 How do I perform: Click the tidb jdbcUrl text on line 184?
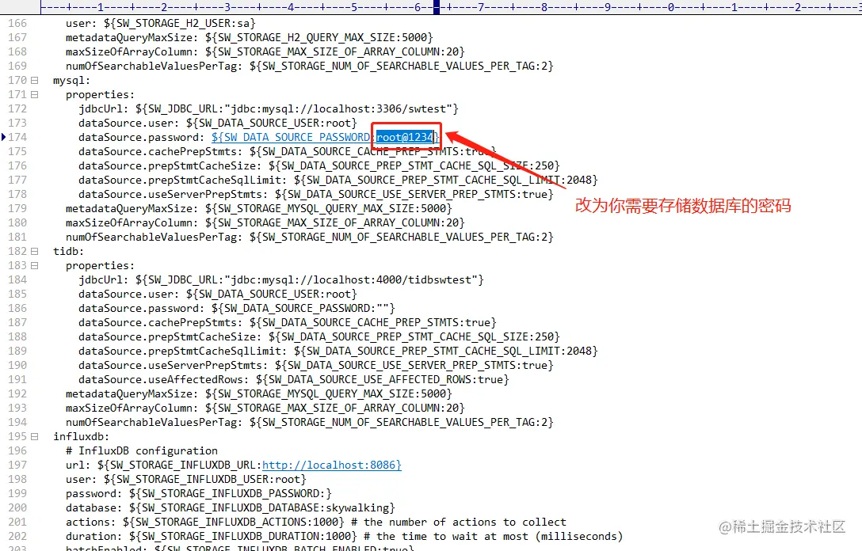pyautogui.click(x=281, y=279)
